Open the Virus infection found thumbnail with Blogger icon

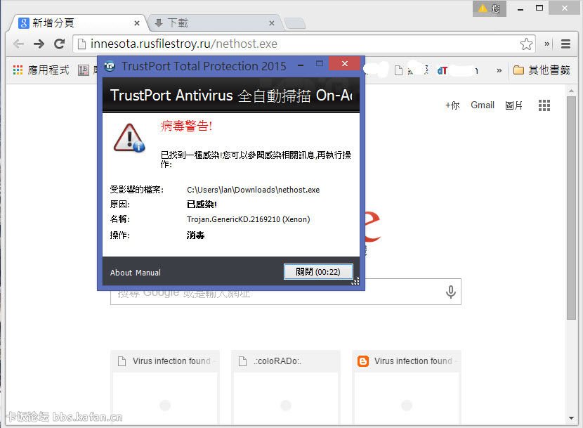pyautogui.click(x=407, y=387)
